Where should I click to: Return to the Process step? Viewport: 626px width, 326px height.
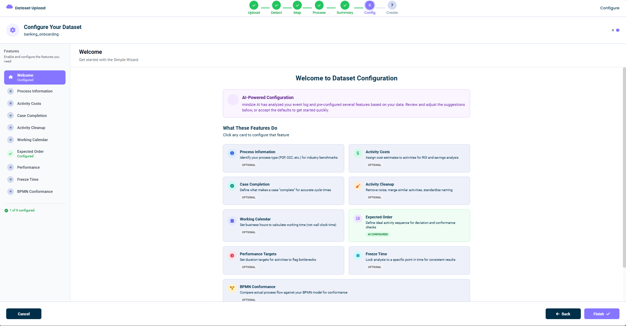[319, 8]
